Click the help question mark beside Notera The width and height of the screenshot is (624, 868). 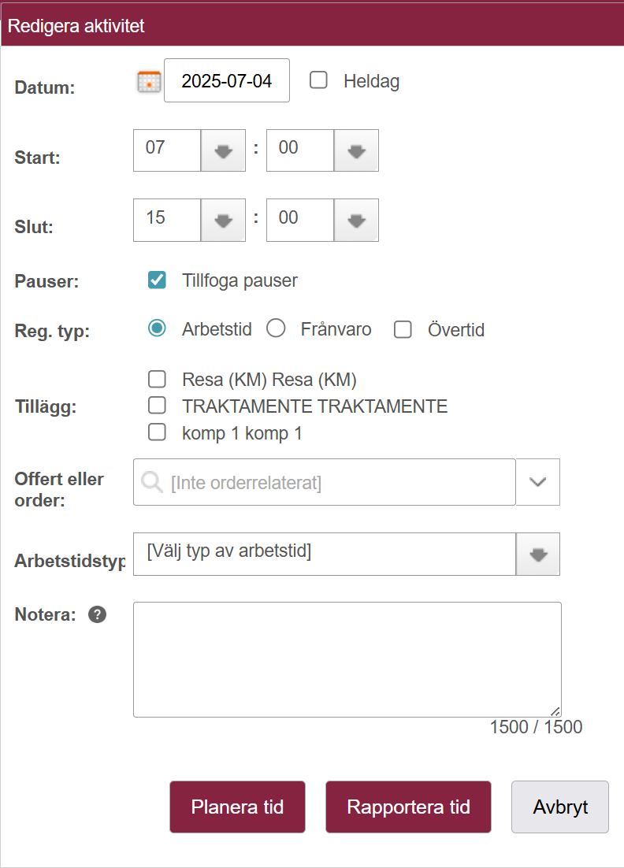(98, 614)
